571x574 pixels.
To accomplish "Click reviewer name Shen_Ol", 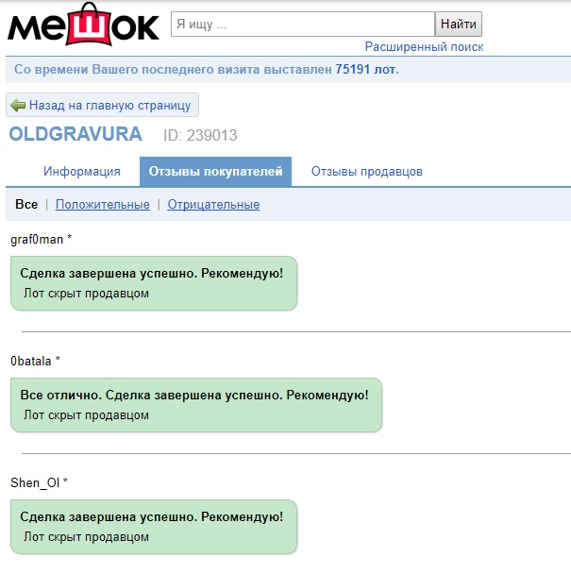I will (x=35, y=482).
